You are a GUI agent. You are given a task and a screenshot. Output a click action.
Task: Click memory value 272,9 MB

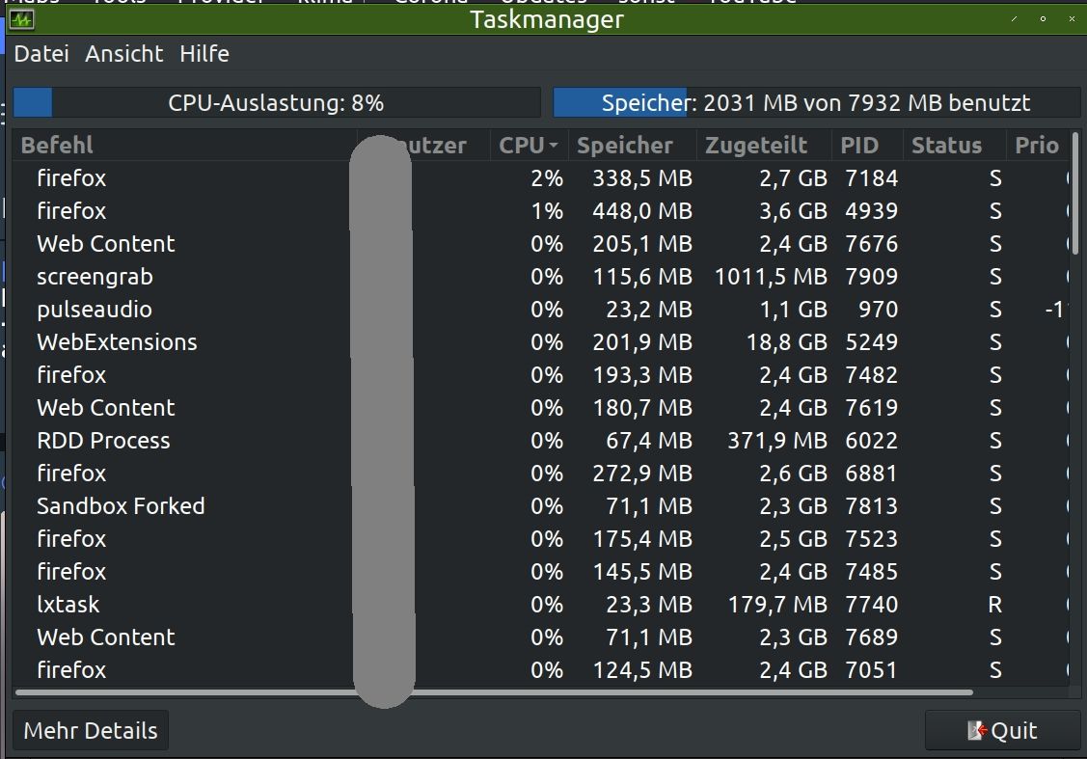tap(642, 474)
